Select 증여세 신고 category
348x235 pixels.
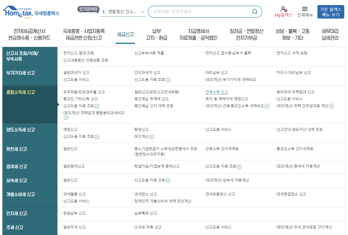30,167
